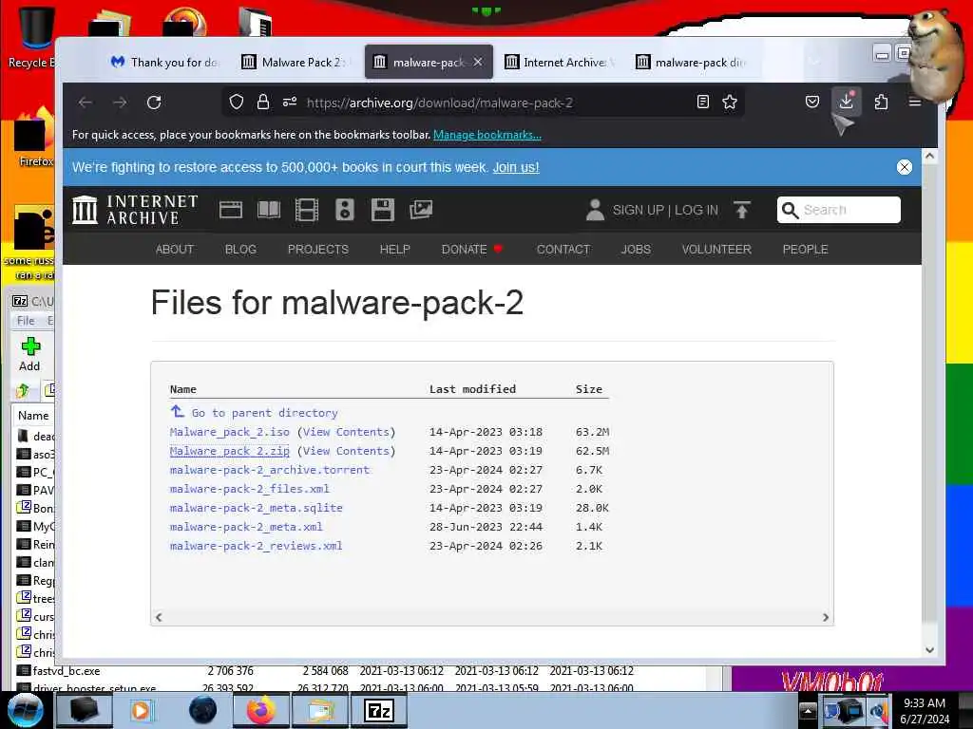Image resolution: width=973 pixels, height=729 pixels.
Task: Open the tab list dropdown arrow
Action: [814, 62]
